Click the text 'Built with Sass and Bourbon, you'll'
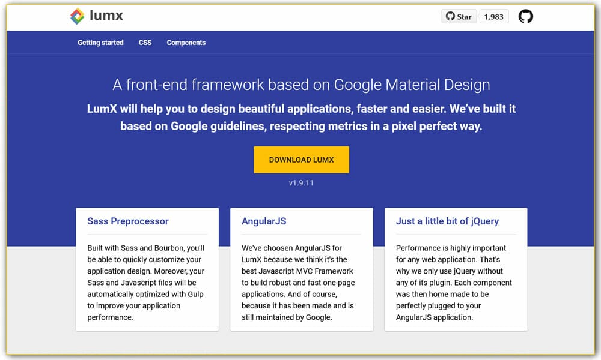This screenshot has width=601, height=360. (145, 248)
